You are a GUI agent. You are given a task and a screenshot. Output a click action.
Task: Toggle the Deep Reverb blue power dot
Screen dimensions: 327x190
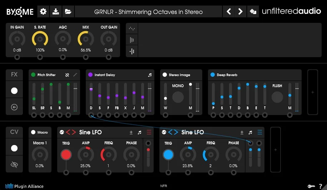(x=213, y=75)
